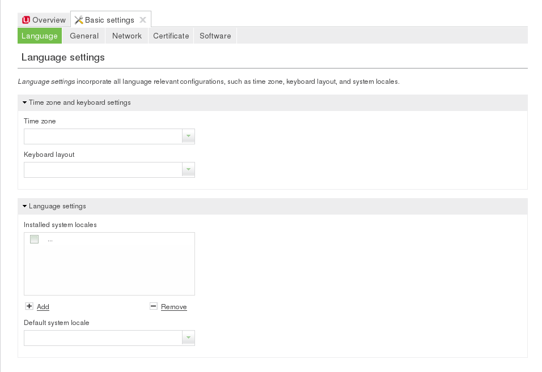Screen dimensions: 542x372
Task: Switch to the Network tab
Action: 127,36
